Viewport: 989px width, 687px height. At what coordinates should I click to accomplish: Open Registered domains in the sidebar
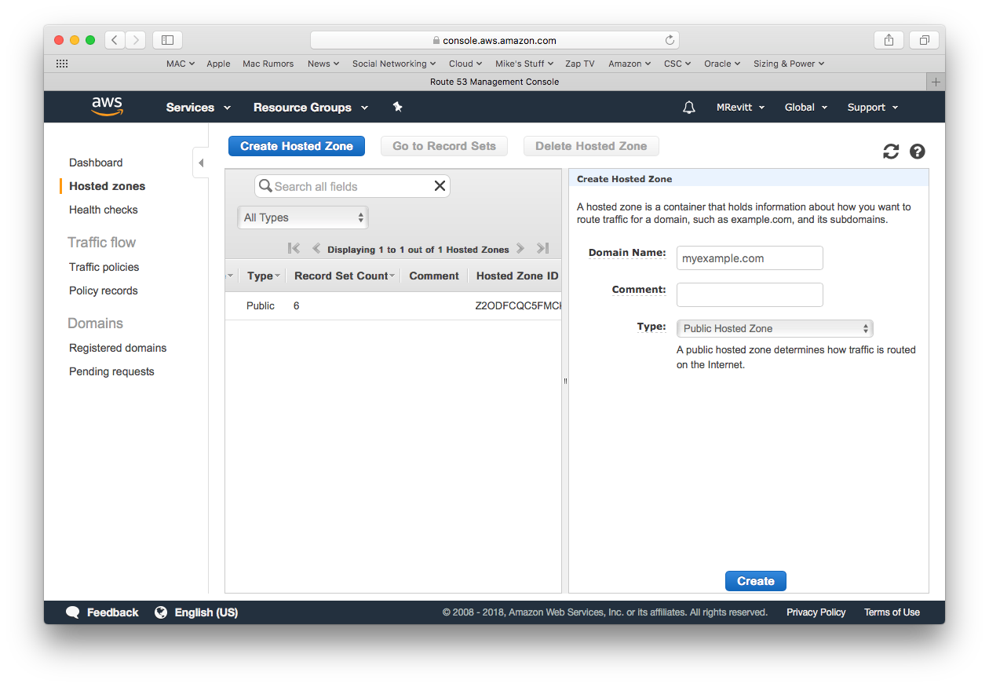point(118,348)
